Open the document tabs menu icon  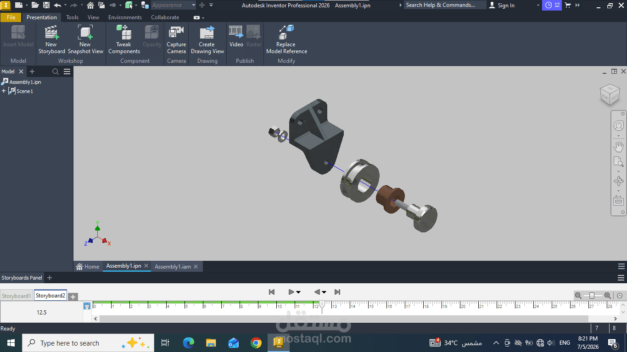point(621,266)
